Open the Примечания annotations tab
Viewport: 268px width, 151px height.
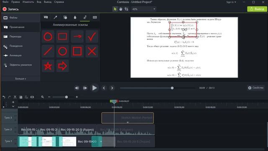(x=21, y=27)
